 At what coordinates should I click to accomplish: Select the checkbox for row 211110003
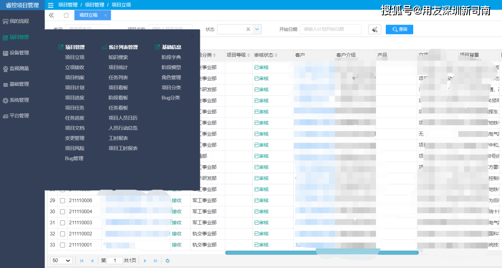62,223
